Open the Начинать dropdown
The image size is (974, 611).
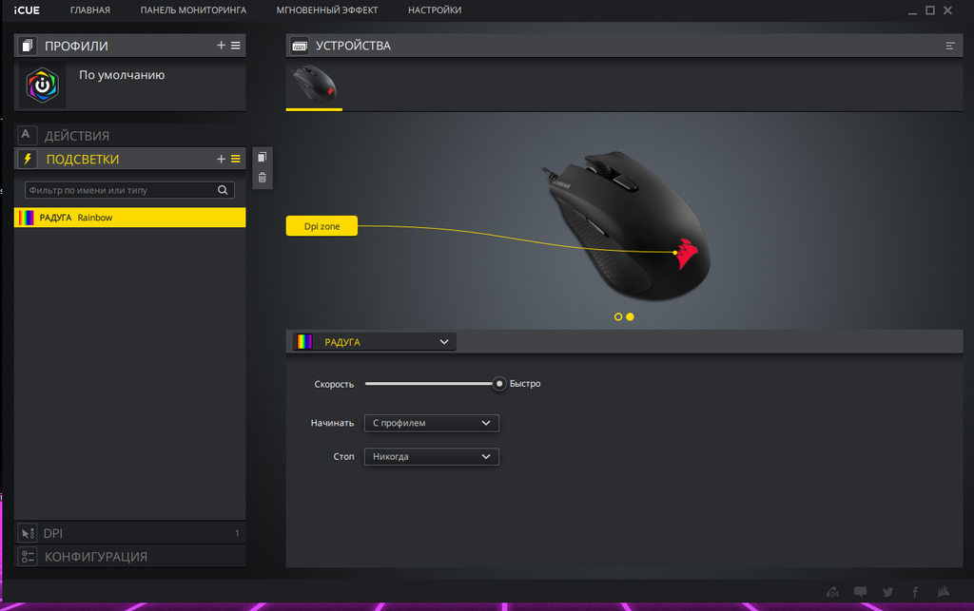432,423
